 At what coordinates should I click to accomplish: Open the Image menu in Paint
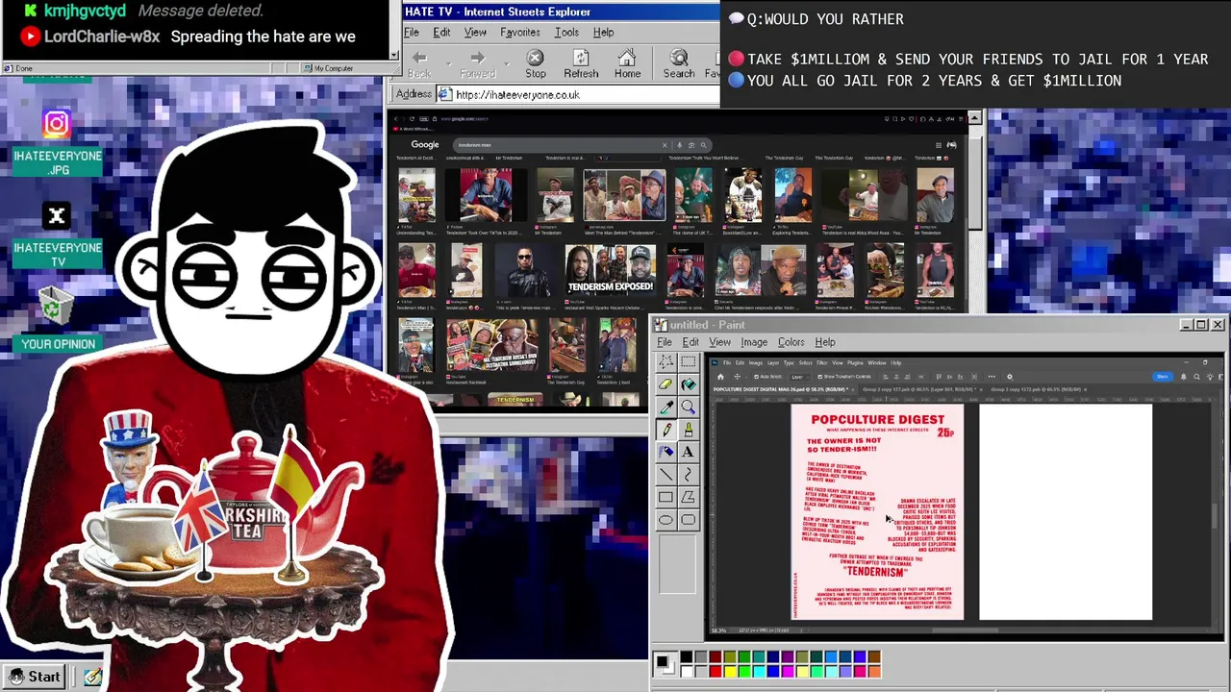tap(754, 342)
